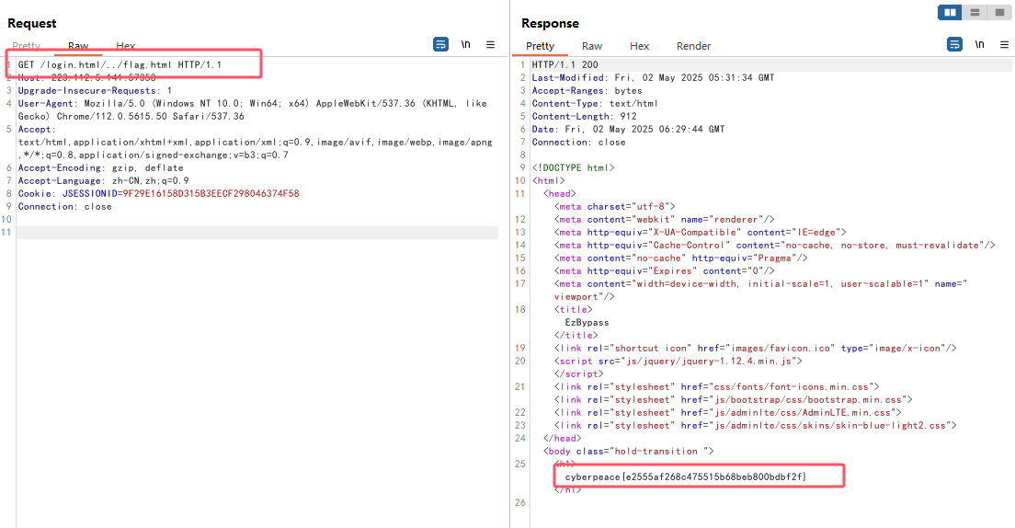The image size is (1015, 528).
Task: Click the Request panel heading
Action: [31, 23]
